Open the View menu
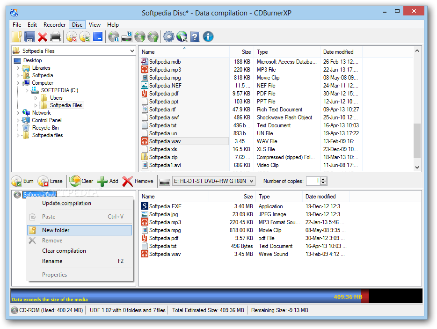The height and width of the screenshot is (329, 437). 95,24
